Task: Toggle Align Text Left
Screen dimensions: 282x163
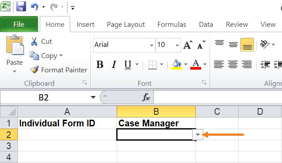Action: point(219,64)
